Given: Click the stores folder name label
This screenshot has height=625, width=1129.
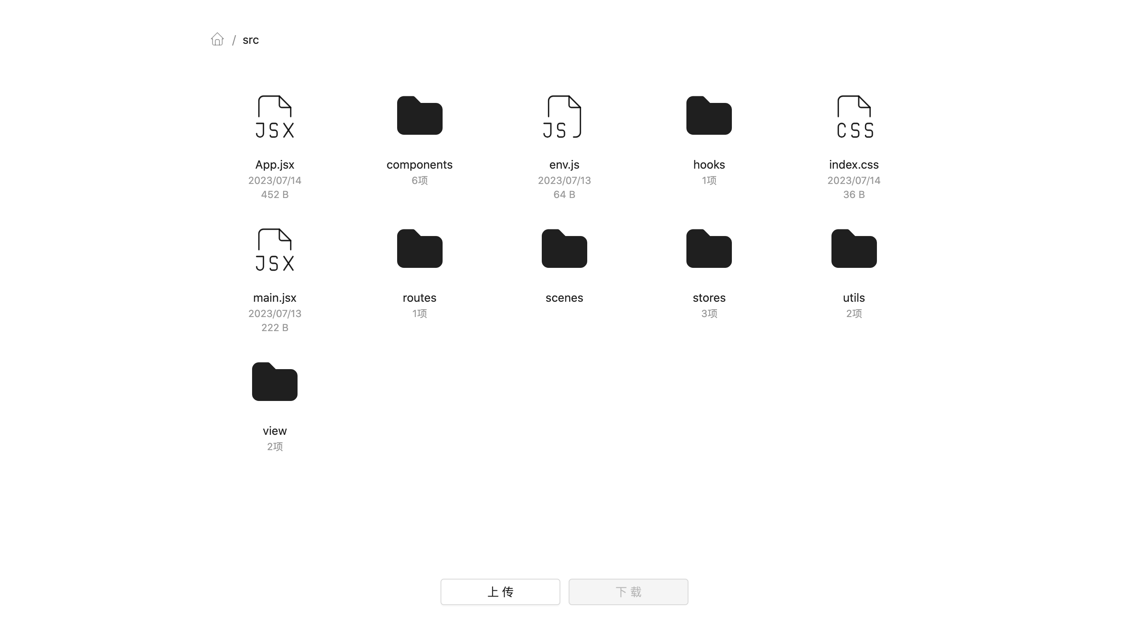Looking at the screenshot, I should pos(709,298).
